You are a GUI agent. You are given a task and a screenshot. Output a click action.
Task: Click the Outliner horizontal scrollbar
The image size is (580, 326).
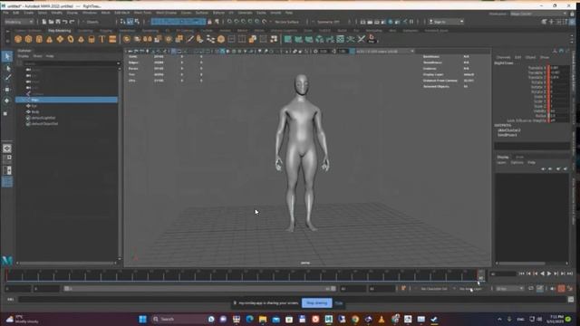coord(67,264)
